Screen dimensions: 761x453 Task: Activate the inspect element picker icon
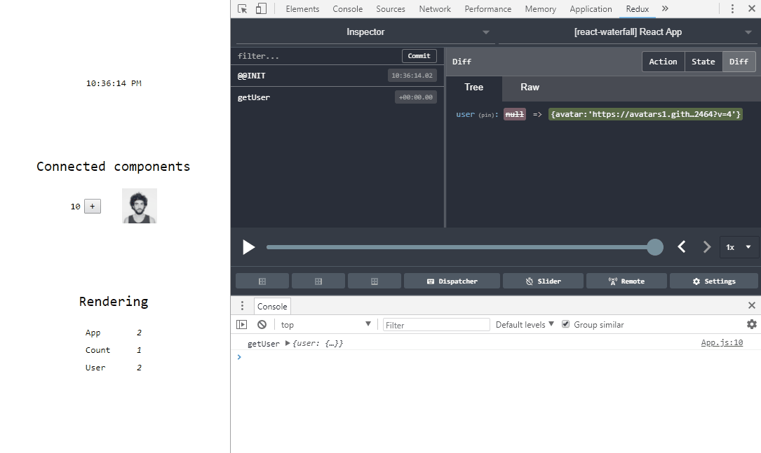(x=243, y=8)
